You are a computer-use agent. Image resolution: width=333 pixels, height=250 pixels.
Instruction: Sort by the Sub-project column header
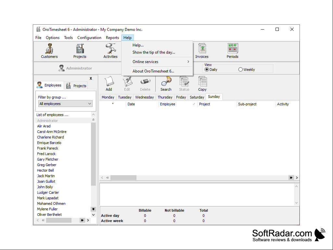(x=256, y=104)
